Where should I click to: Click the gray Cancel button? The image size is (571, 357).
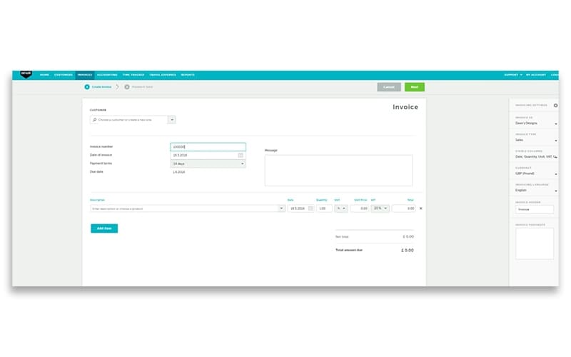(x=389, y=87)
